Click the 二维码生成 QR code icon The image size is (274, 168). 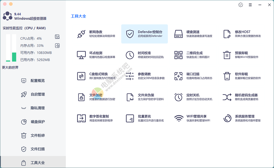tap(179, 55)
